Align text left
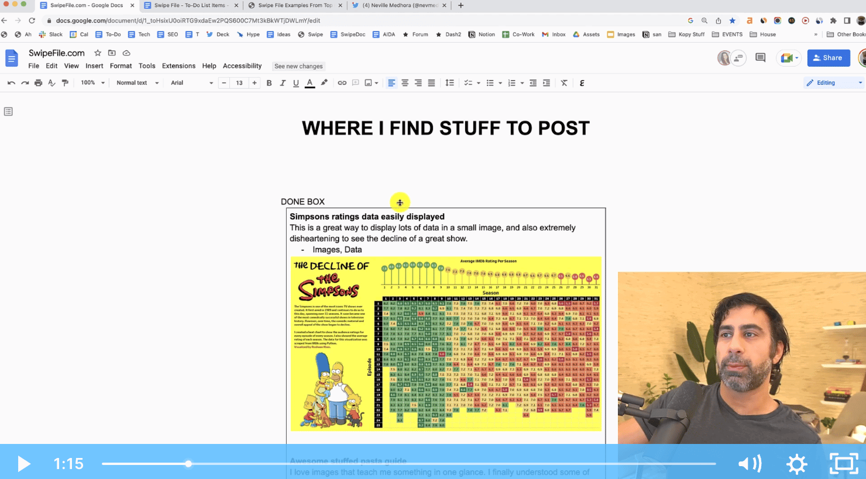866x479 pixels. point(391,83)
